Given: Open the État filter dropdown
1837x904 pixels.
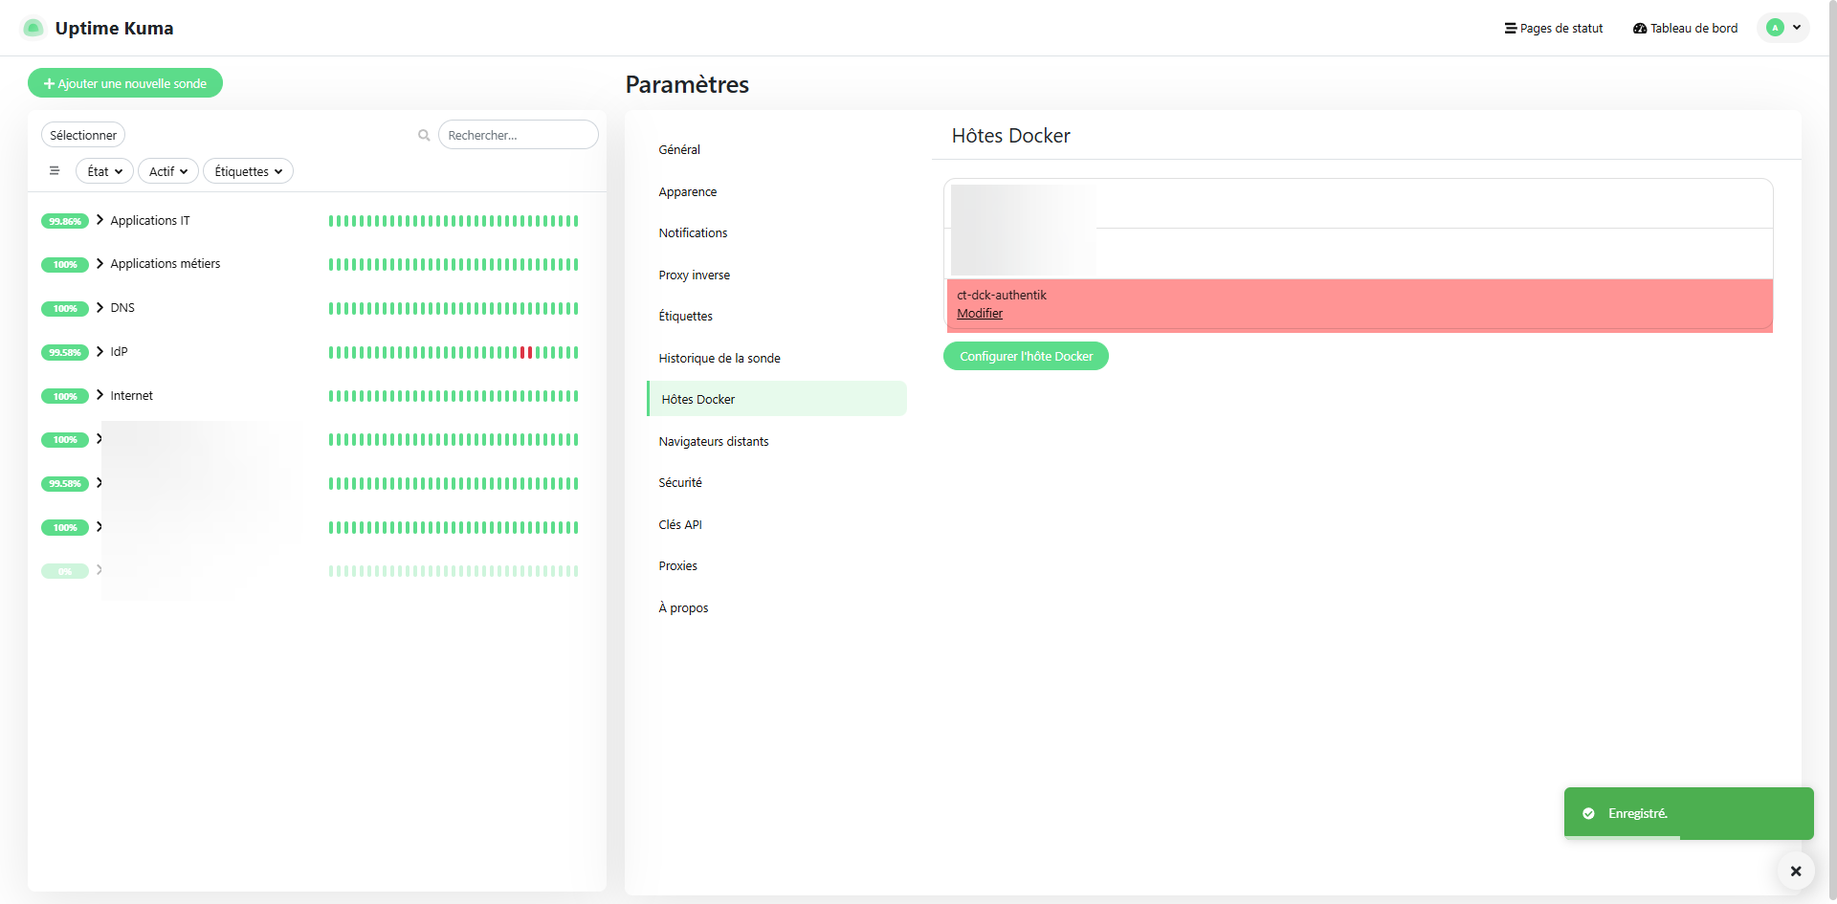Looking at the screenshot, I should (x=104, y=171).
